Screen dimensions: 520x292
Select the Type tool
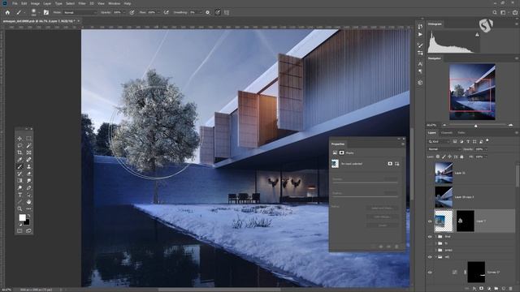point(19,195)
